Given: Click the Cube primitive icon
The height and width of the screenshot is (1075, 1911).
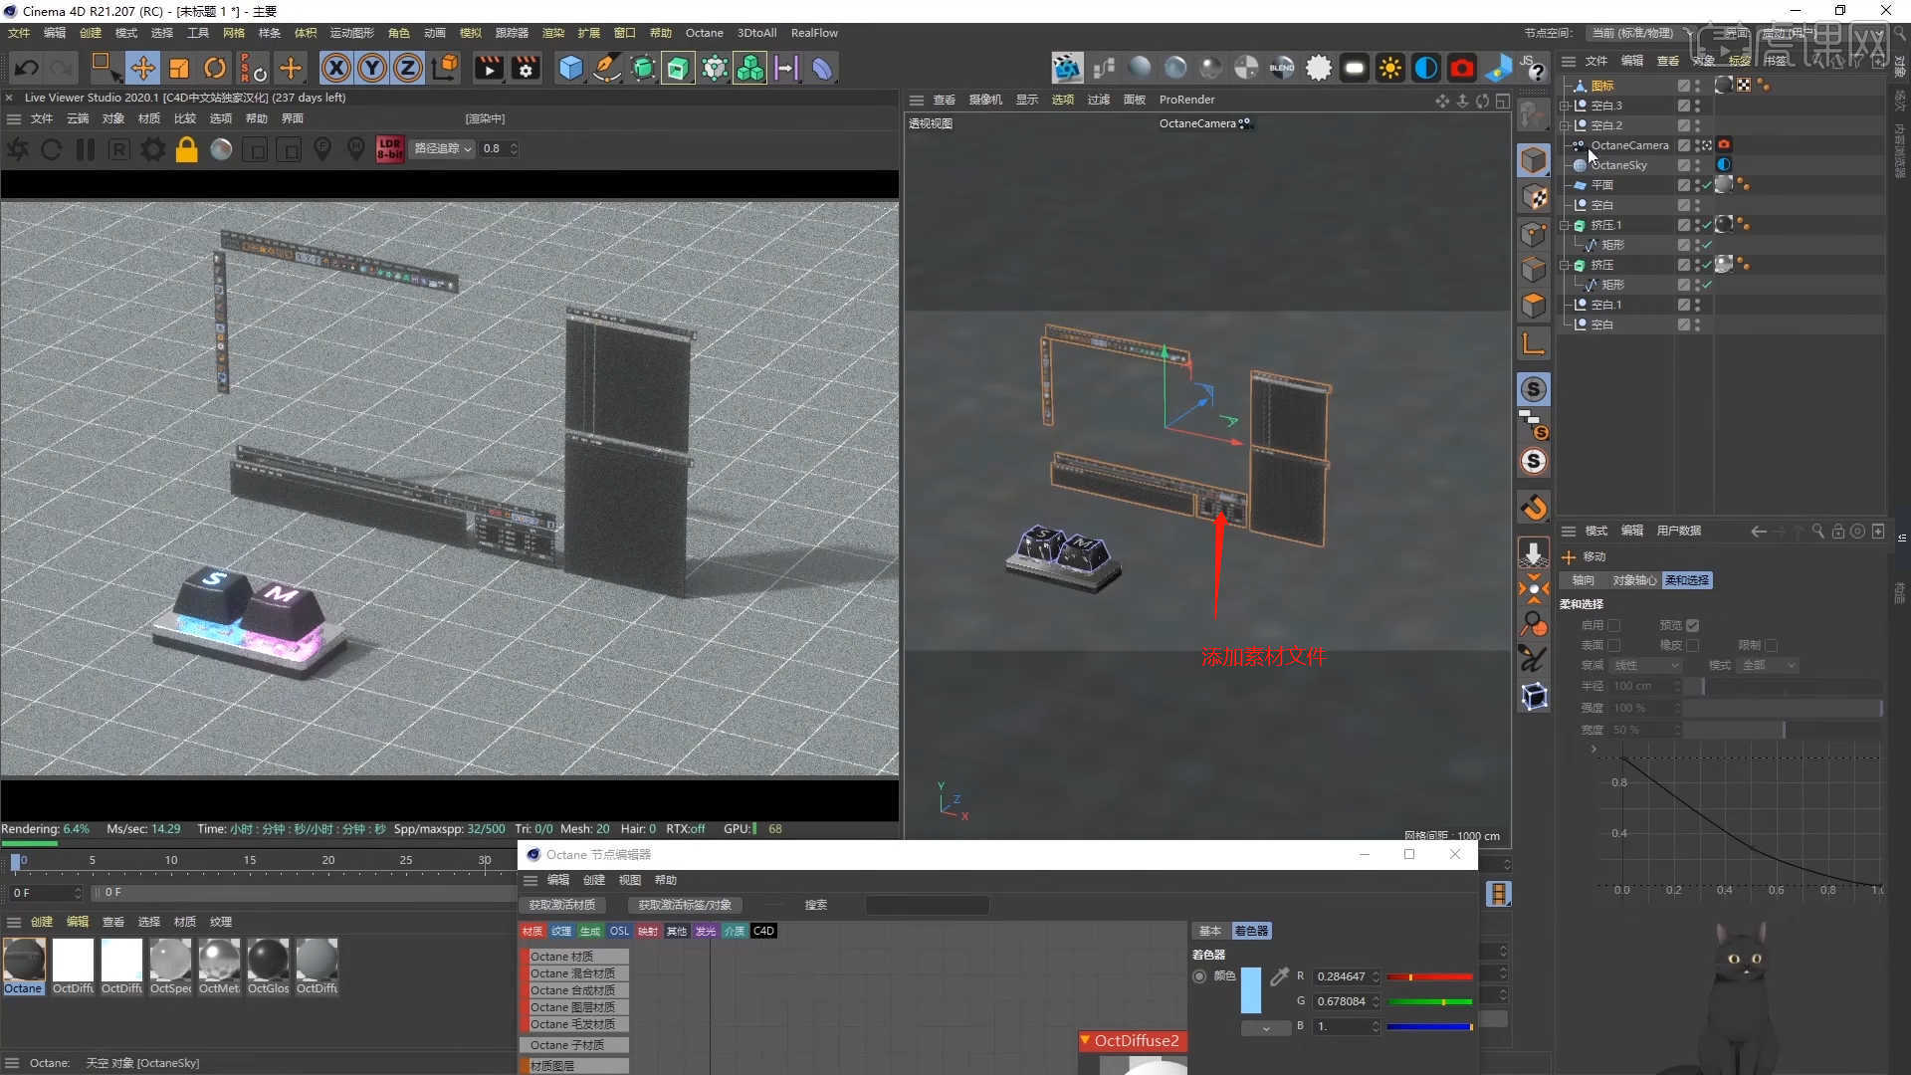Looking at the screenshot, I should (x=570, y=68).
